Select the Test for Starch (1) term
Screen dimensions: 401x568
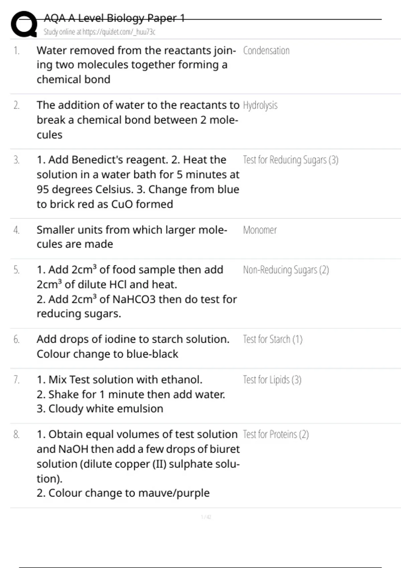[272, 339]
